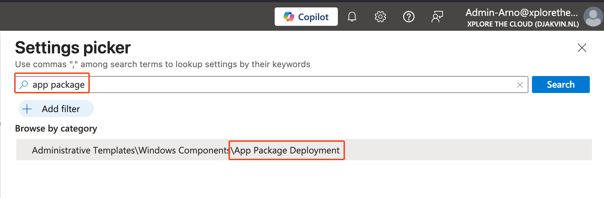Click the Admin-Arno account name
The width and height of the screenshot is (604, 198).
coord(521,13)
